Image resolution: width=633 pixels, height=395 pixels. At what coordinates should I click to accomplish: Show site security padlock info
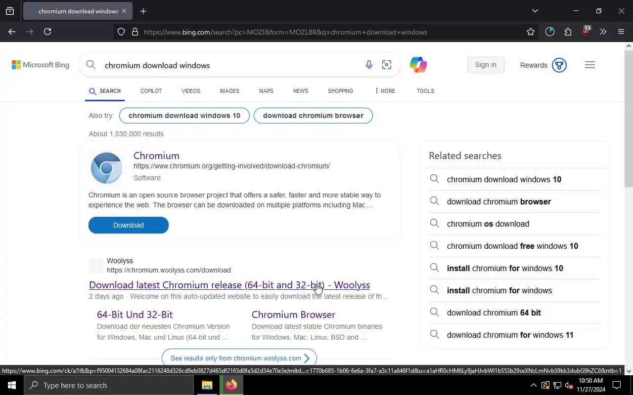coord(135,32)
